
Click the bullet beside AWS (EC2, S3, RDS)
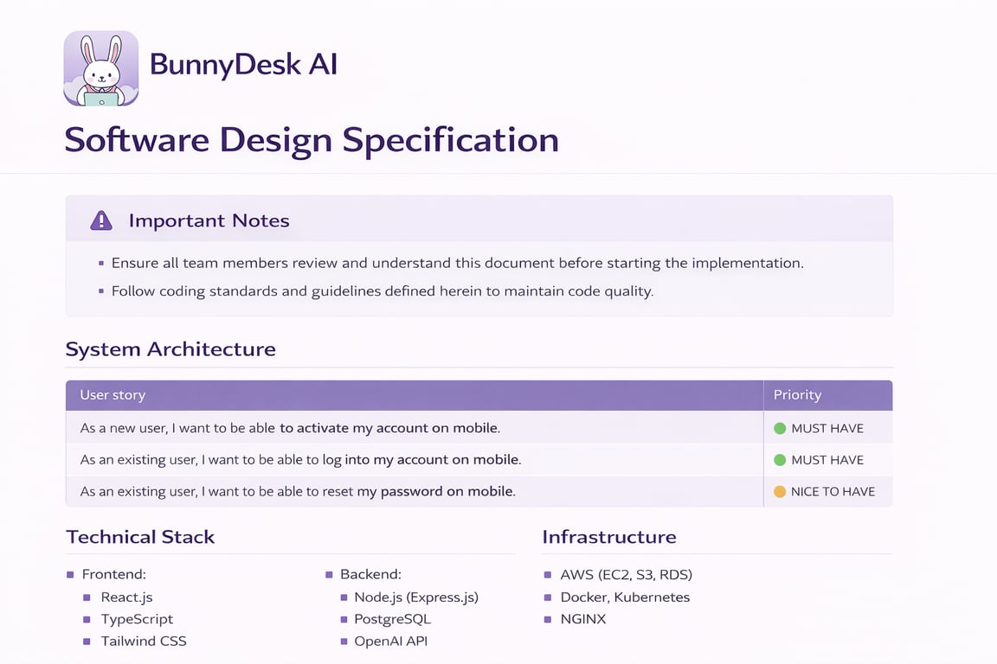pos(548,574)
